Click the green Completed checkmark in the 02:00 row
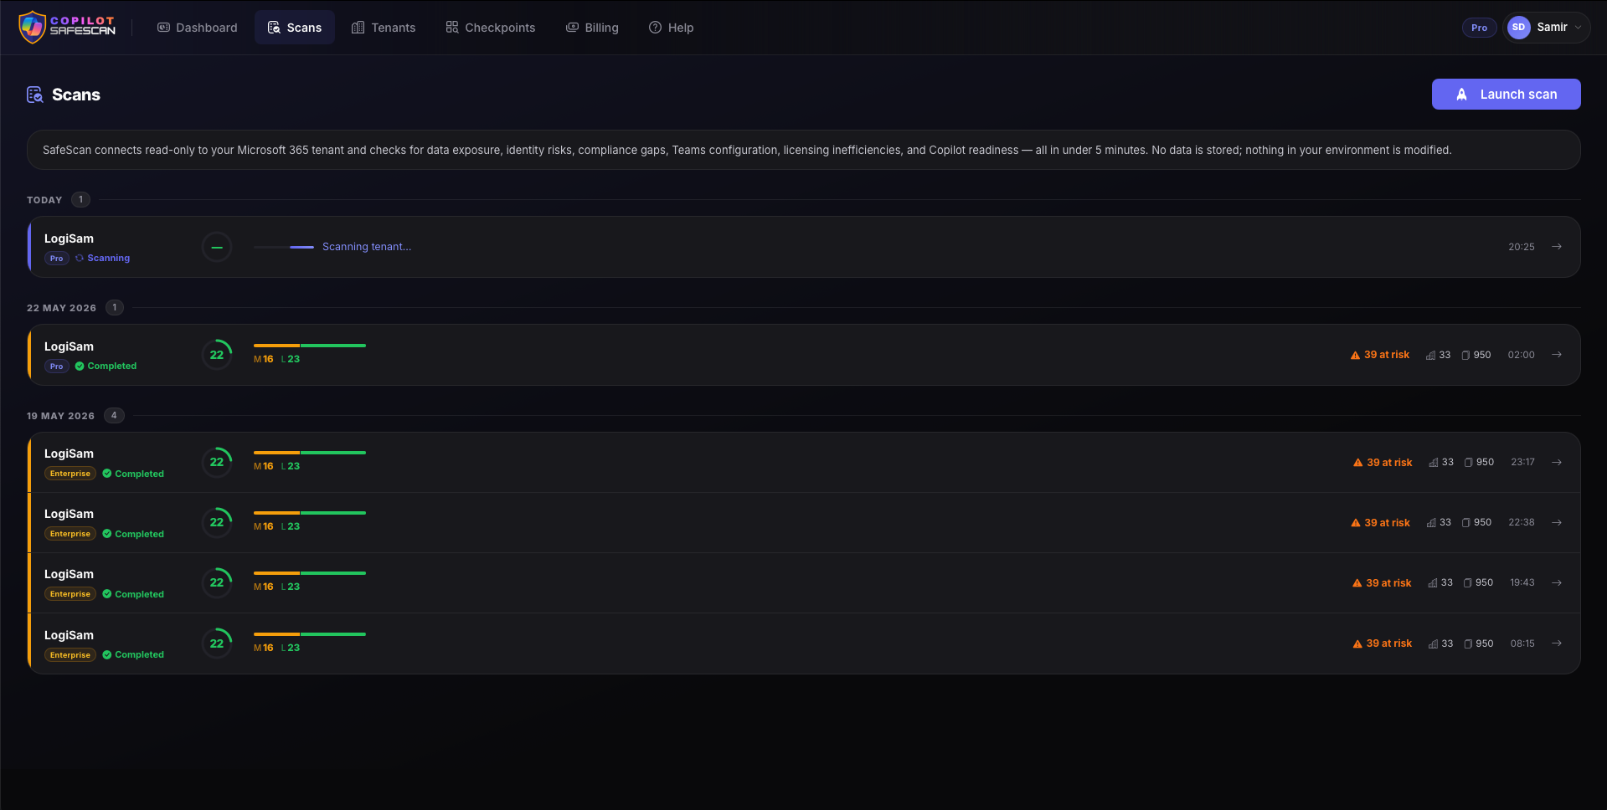The image size is (1607, 810). [80, 366]
